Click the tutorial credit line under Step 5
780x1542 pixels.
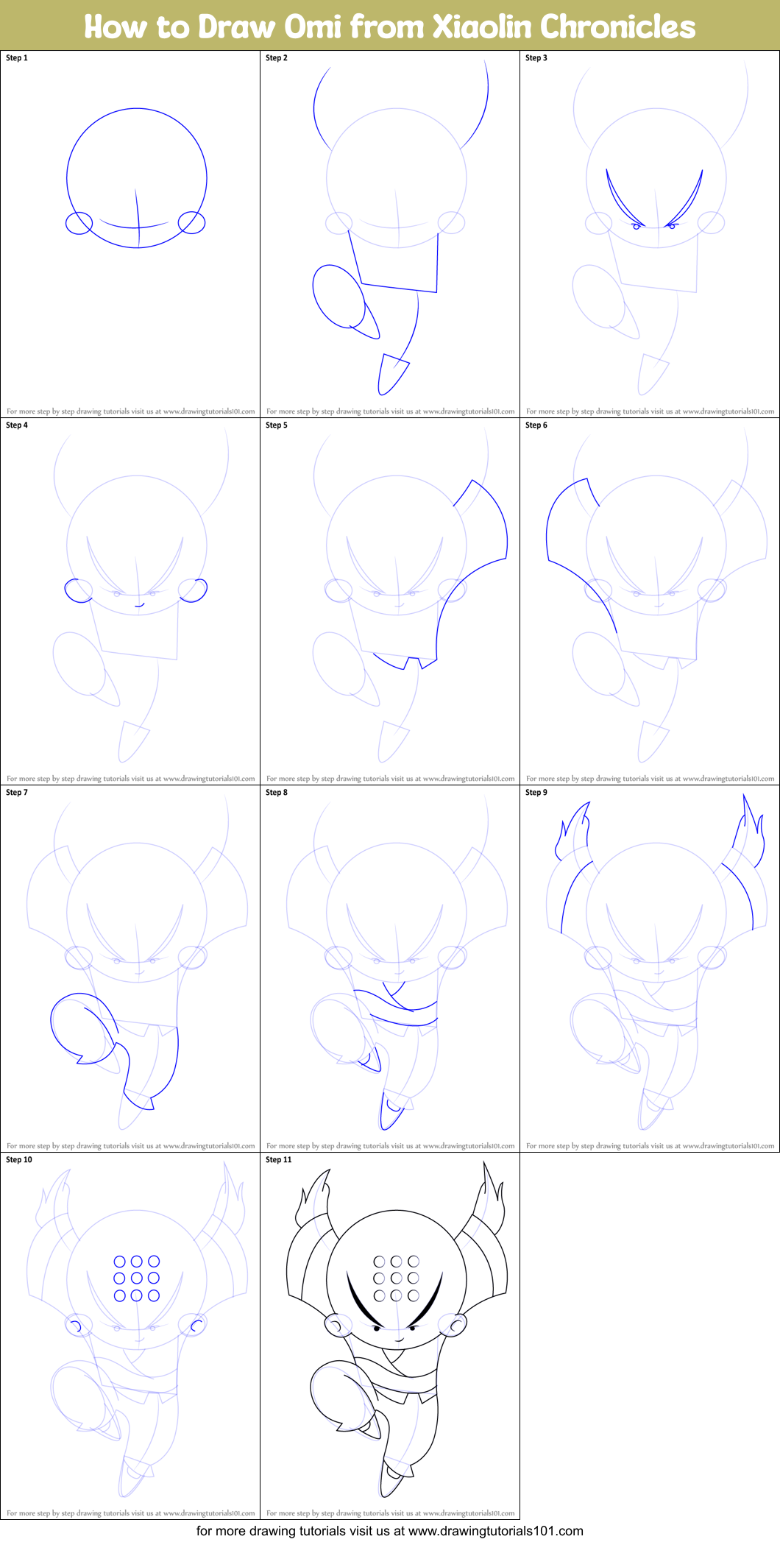click(391, 779)
